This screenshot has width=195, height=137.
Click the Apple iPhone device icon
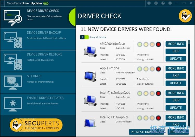point(90,76)
